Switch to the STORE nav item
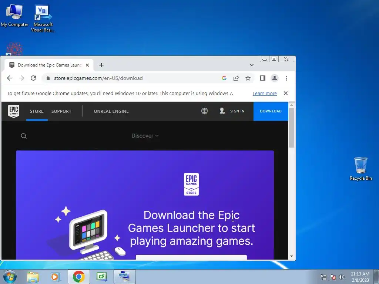This screenshot has height=284, width=379. [37, 111]
